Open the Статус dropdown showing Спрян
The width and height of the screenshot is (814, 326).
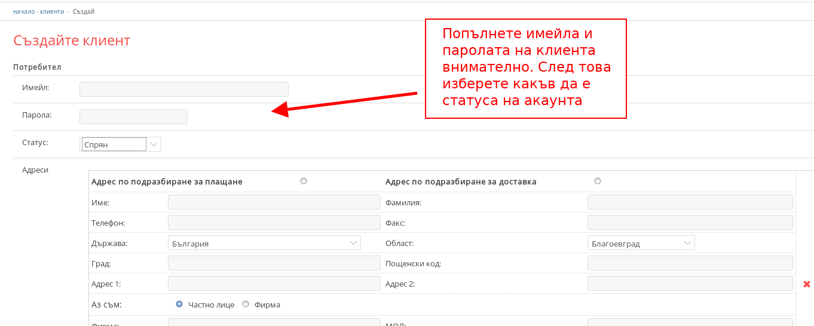pos(121,144)
